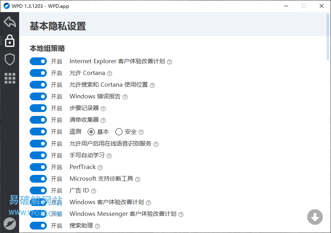Viewport: 331px width, 233px height.
Task: Click the vertical scrollbar thumb
Action: pyautogui.click(x=327, y=37)
